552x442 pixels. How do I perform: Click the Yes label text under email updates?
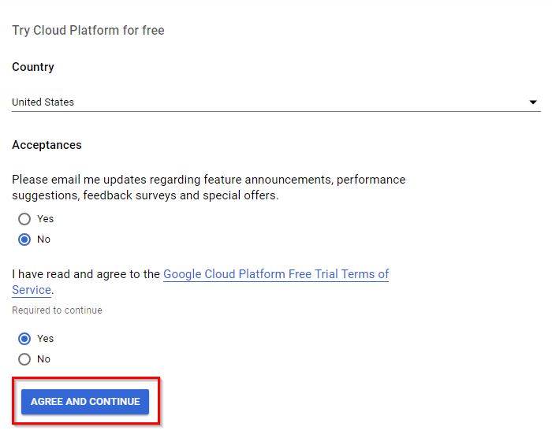pyautogui.click(x=46, y=219)
